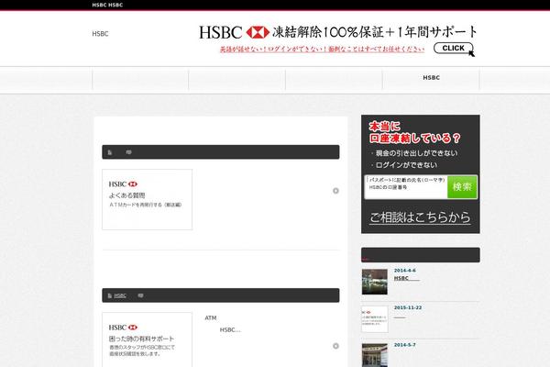Click the document icon before HSBC category link

[x=110, y=295]
